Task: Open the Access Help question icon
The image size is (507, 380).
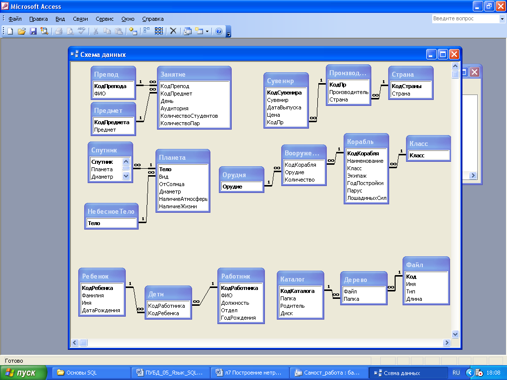Action: pos(219,31)
